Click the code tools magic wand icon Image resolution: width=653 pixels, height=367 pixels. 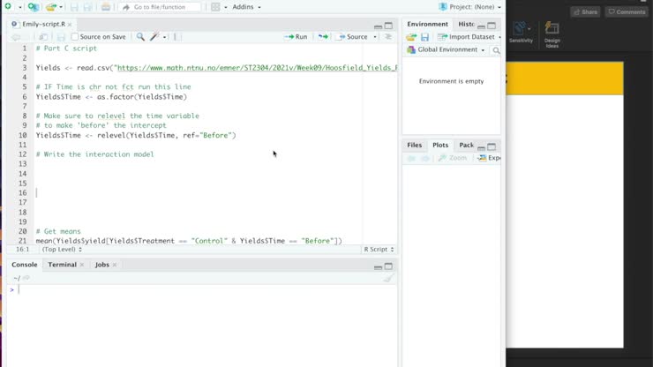pos(154,37)
